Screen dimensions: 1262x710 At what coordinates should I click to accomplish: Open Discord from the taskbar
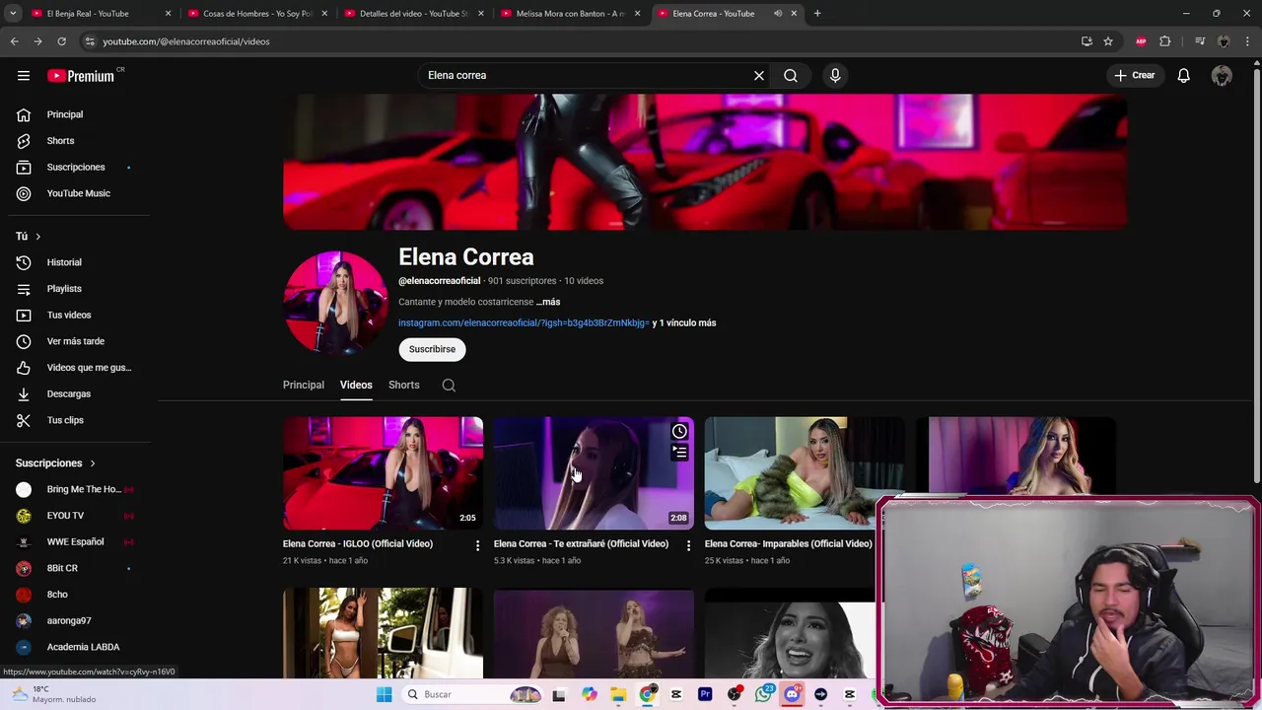(792, 694)
